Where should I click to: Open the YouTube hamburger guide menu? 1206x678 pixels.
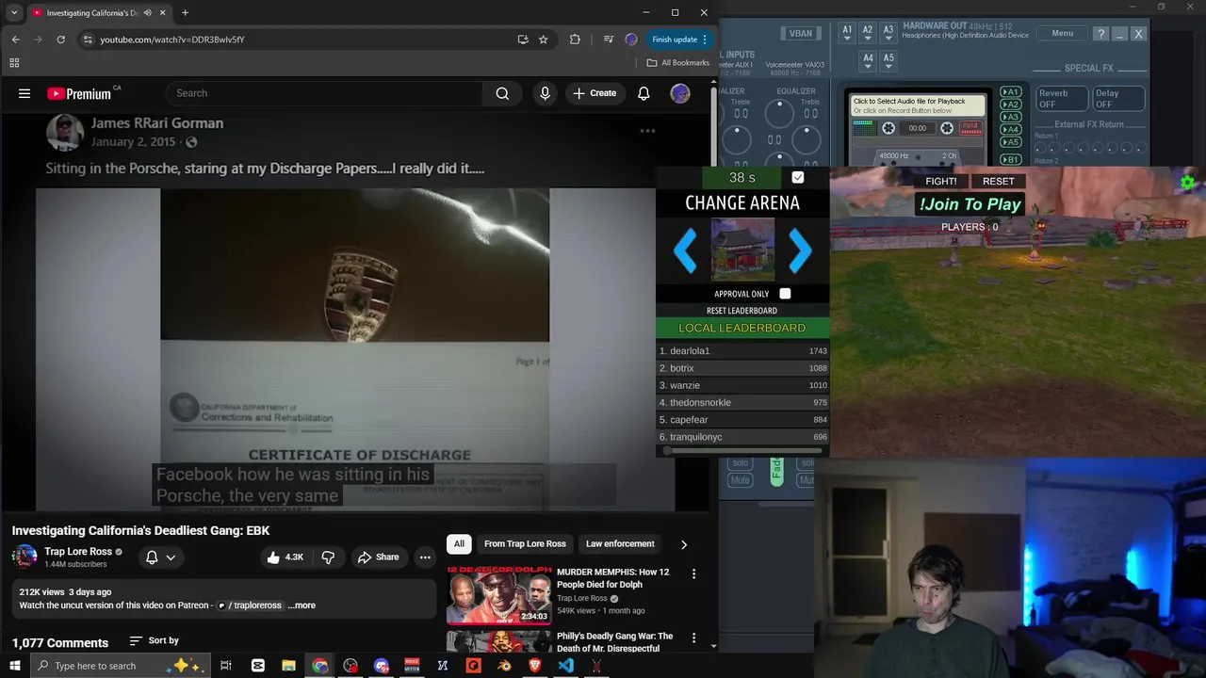click(24, 93)
